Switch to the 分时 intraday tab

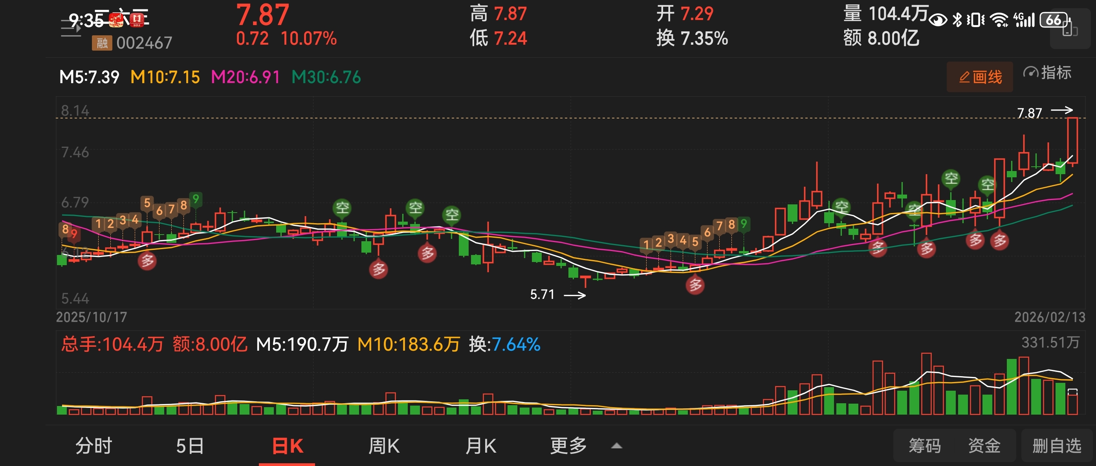93,446
